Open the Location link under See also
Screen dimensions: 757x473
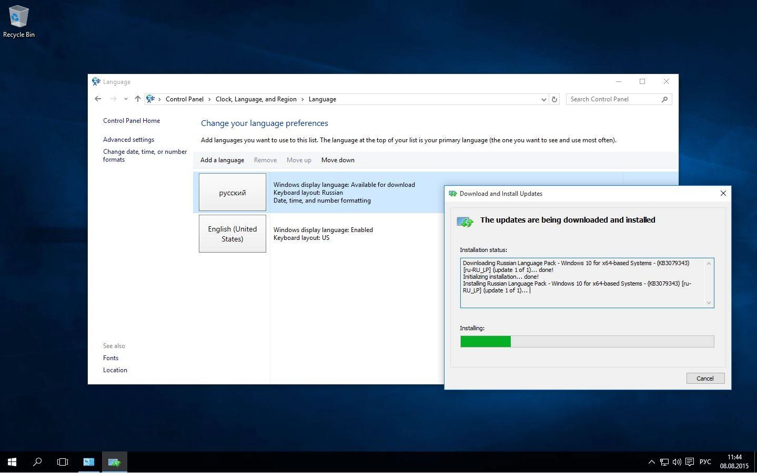(115, 370)
